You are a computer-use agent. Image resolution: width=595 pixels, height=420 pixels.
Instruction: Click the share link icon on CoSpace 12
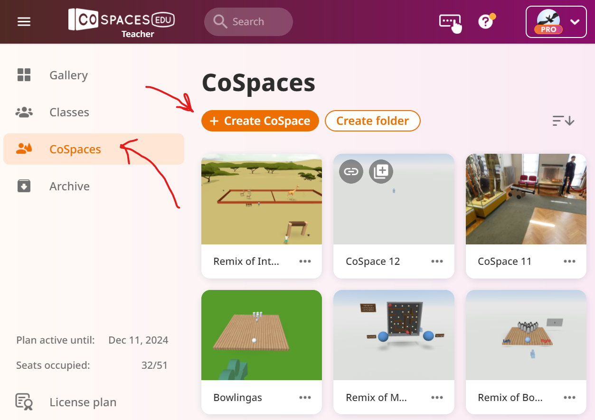351,171
